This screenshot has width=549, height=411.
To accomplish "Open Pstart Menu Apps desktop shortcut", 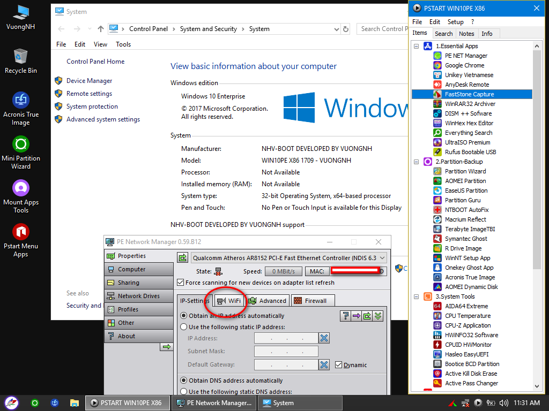I will click(21, 240).
